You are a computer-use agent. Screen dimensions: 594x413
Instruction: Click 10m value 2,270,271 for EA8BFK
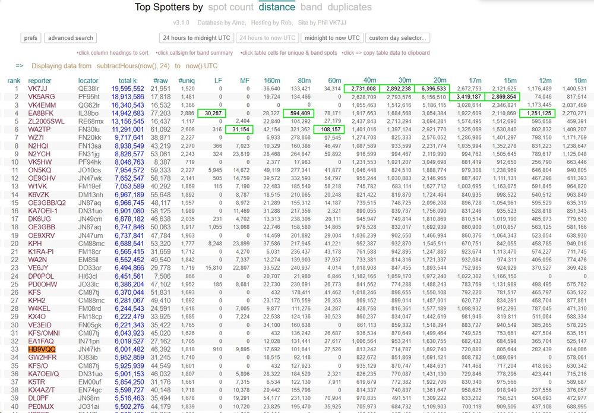click(574, 114)
